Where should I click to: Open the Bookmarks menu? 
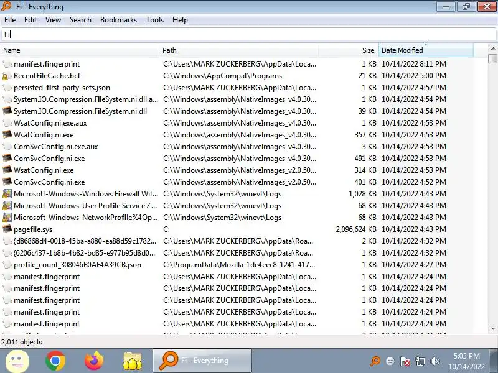[118, 20]
